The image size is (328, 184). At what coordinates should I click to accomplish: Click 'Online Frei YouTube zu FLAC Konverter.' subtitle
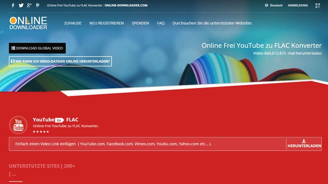coord(66,126)
